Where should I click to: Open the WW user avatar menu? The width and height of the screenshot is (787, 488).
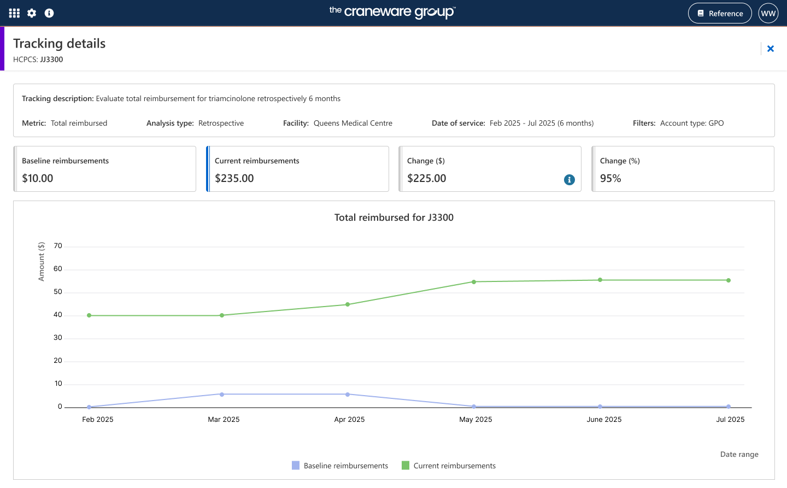pos(768,13)
